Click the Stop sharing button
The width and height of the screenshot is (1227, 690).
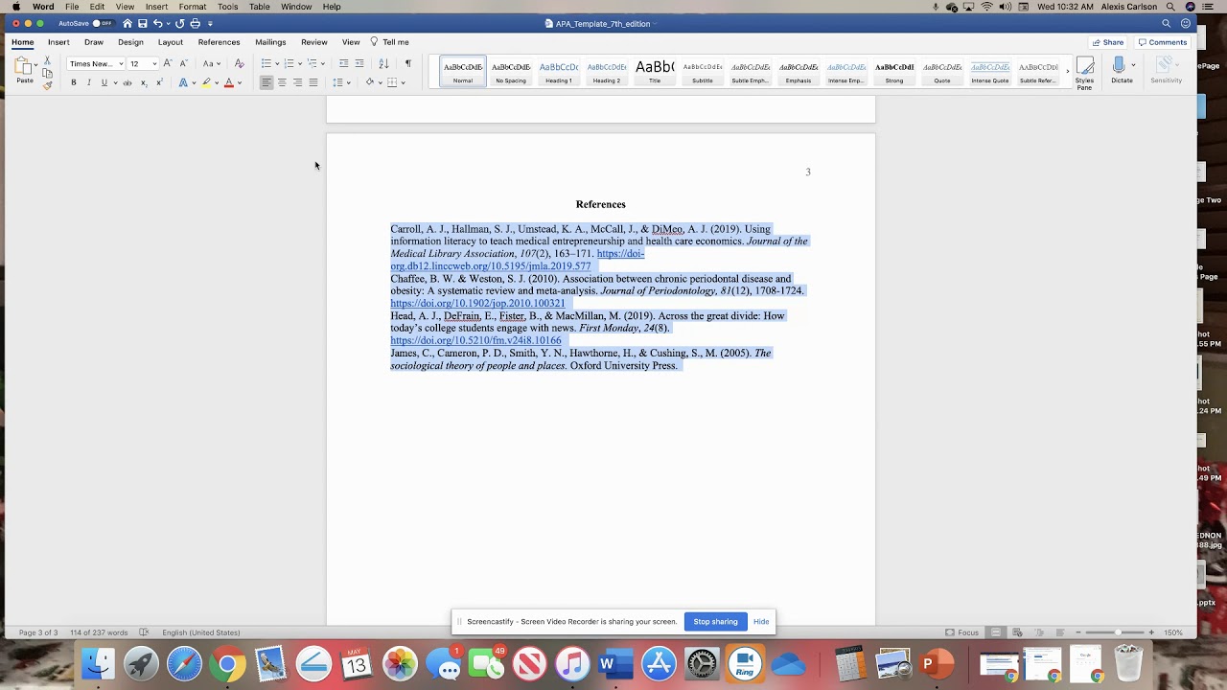(715, 622)
